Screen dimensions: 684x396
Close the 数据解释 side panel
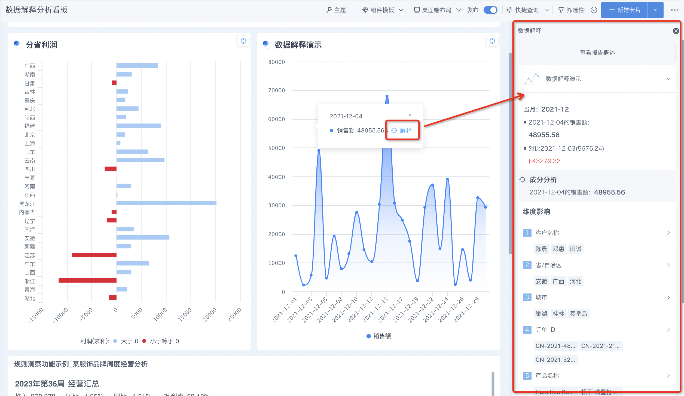click(x=676, y=31)
